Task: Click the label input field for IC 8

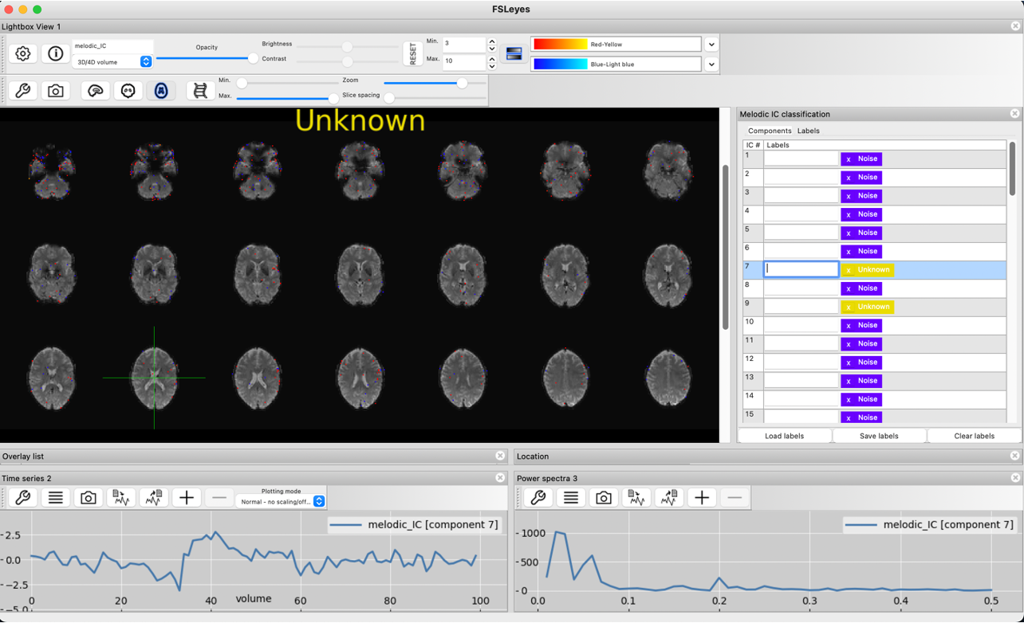Action: 801,288
